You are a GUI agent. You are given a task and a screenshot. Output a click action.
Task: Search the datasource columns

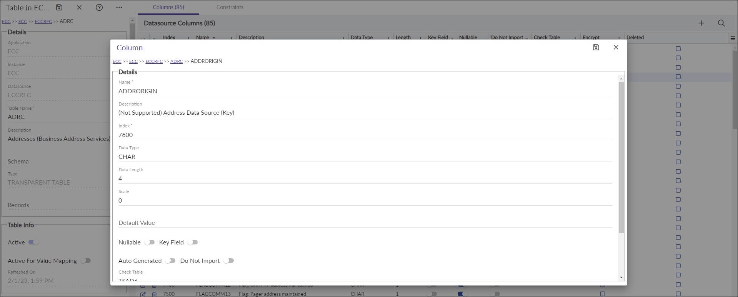tap(721, 23)
